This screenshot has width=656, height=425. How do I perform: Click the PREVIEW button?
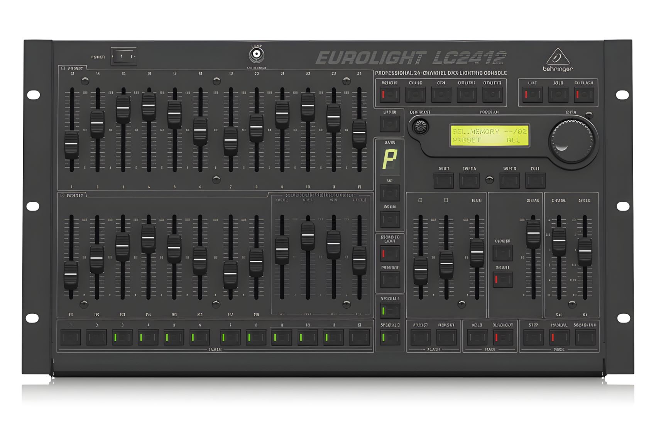[390, 280]
